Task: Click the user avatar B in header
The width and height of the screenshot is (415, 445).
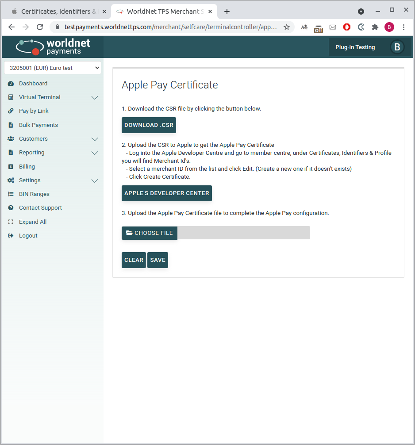Action: tap(397, 47)
